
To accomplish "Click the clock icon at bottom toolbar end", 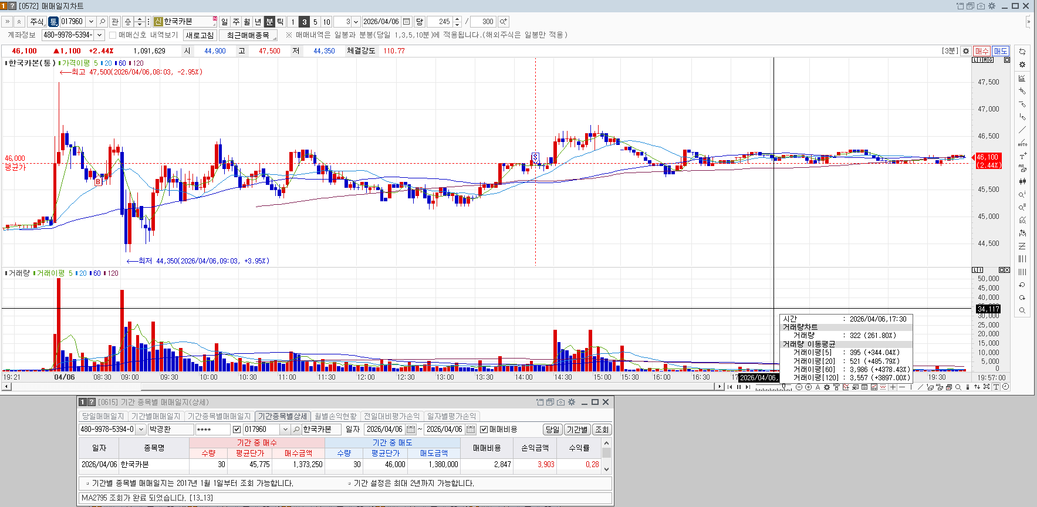I will [1005, 387].
